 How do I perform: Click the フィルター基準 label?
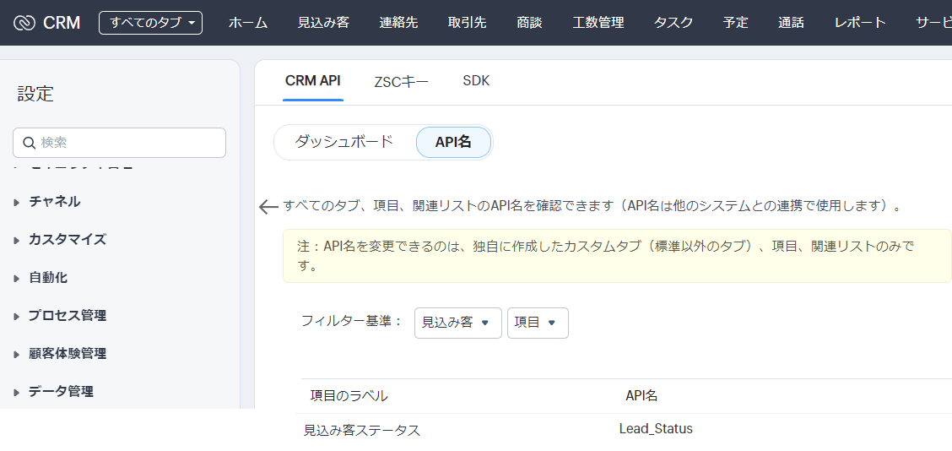(352, 321)
